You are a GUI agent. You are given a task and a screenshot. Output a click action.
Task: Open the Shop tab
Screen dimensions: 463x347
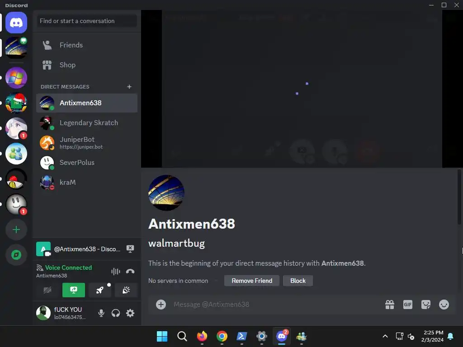[x=87, y=65]
